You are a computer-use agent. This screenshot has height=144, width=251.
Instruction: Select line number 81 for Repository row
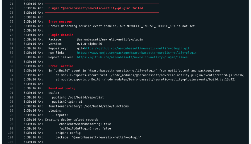pyautogui.click(x=11, y=48)
